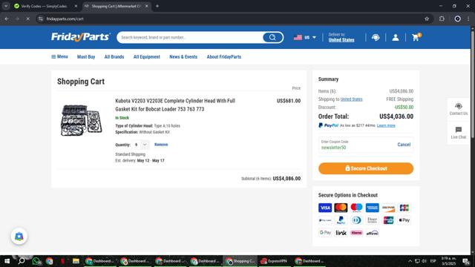Open the Chrome three-dot menu
Screen dimensions: 475x267
pos(468,19)
